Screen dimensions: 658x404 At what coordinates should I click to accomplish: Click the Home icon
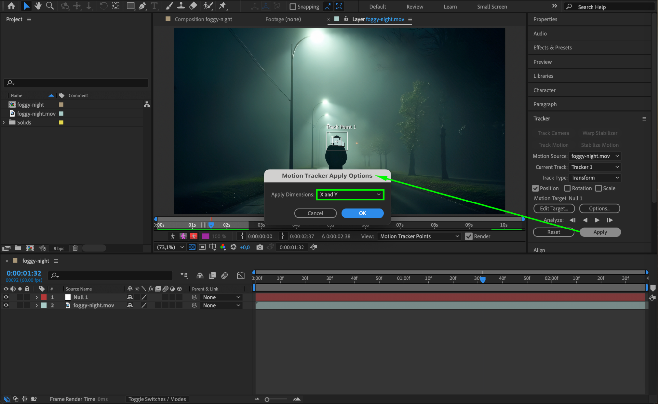click(11, 6)
